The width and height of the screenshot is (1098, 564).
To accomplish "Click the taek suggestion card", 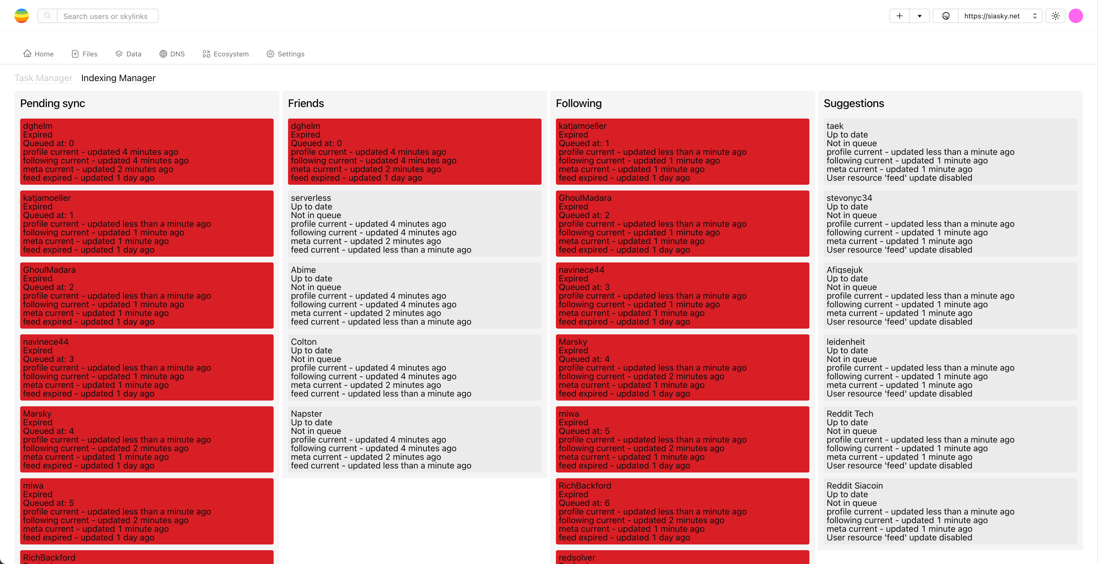I will tap(950, 152).
